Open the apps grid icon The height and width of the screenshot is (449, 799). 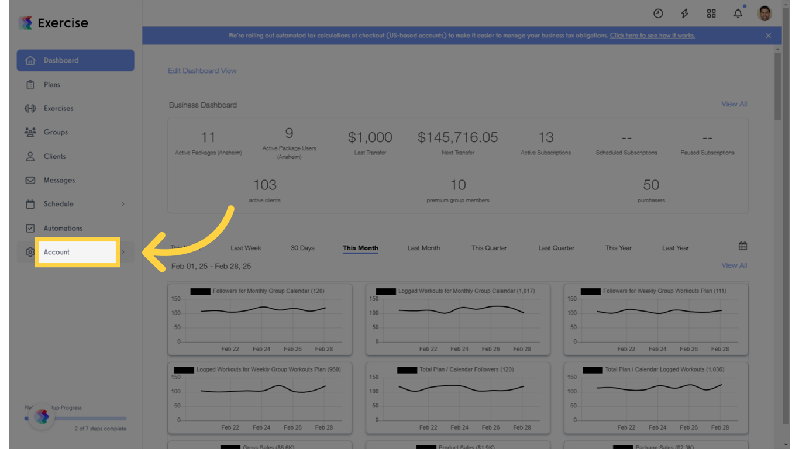pyautogui.click(x=711, y=13)
